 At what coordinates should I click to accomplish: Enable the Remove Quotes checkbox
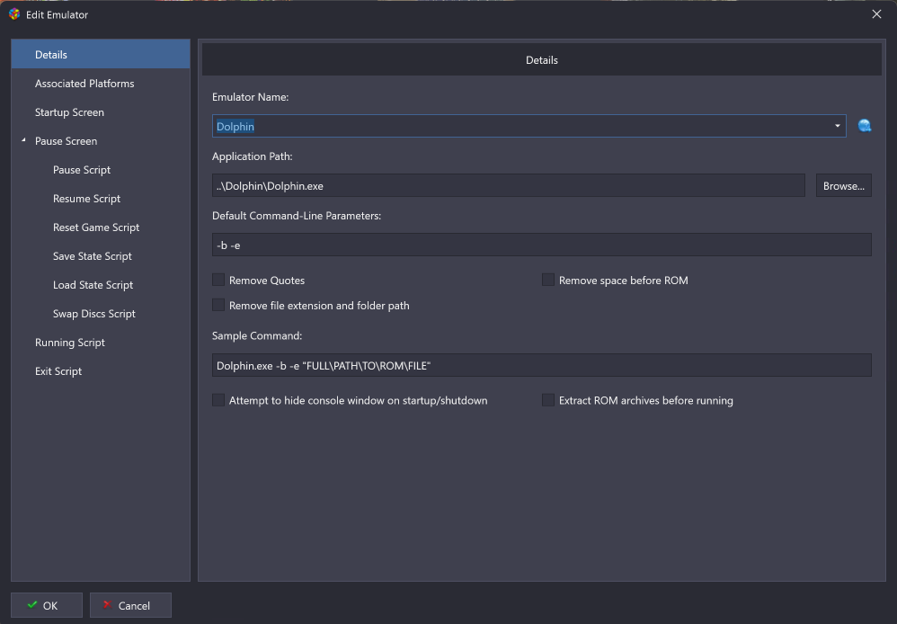(x=218, y=280)
